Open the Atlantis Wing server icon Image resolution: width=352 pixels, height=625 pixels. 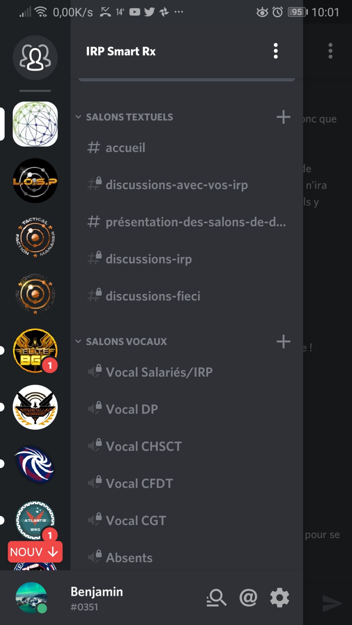[35, 520]
